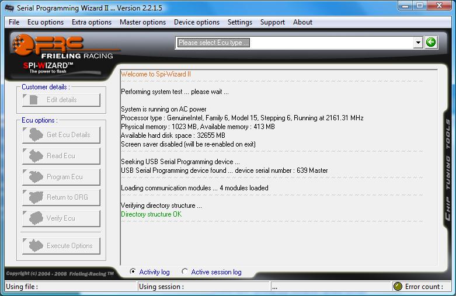Select the Active session log radio button

click(x=185, y=271)
